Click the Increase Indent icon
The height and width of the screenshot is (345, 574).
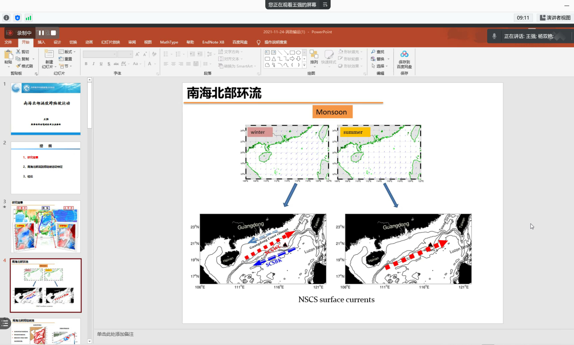pos(200,54)
